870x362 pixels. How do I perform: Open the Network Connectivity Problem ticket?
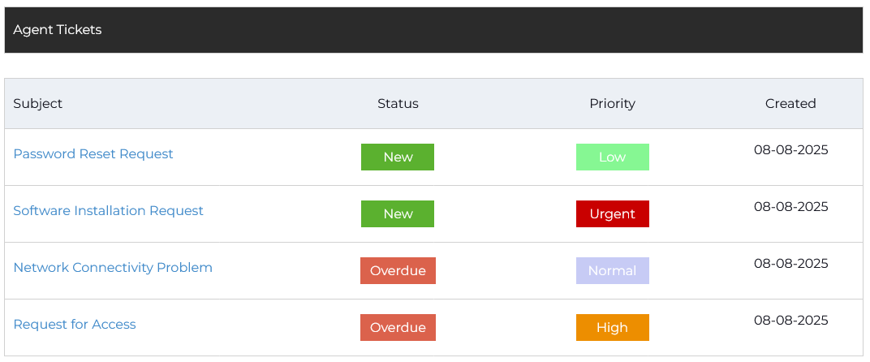click(x=113, y=268)
